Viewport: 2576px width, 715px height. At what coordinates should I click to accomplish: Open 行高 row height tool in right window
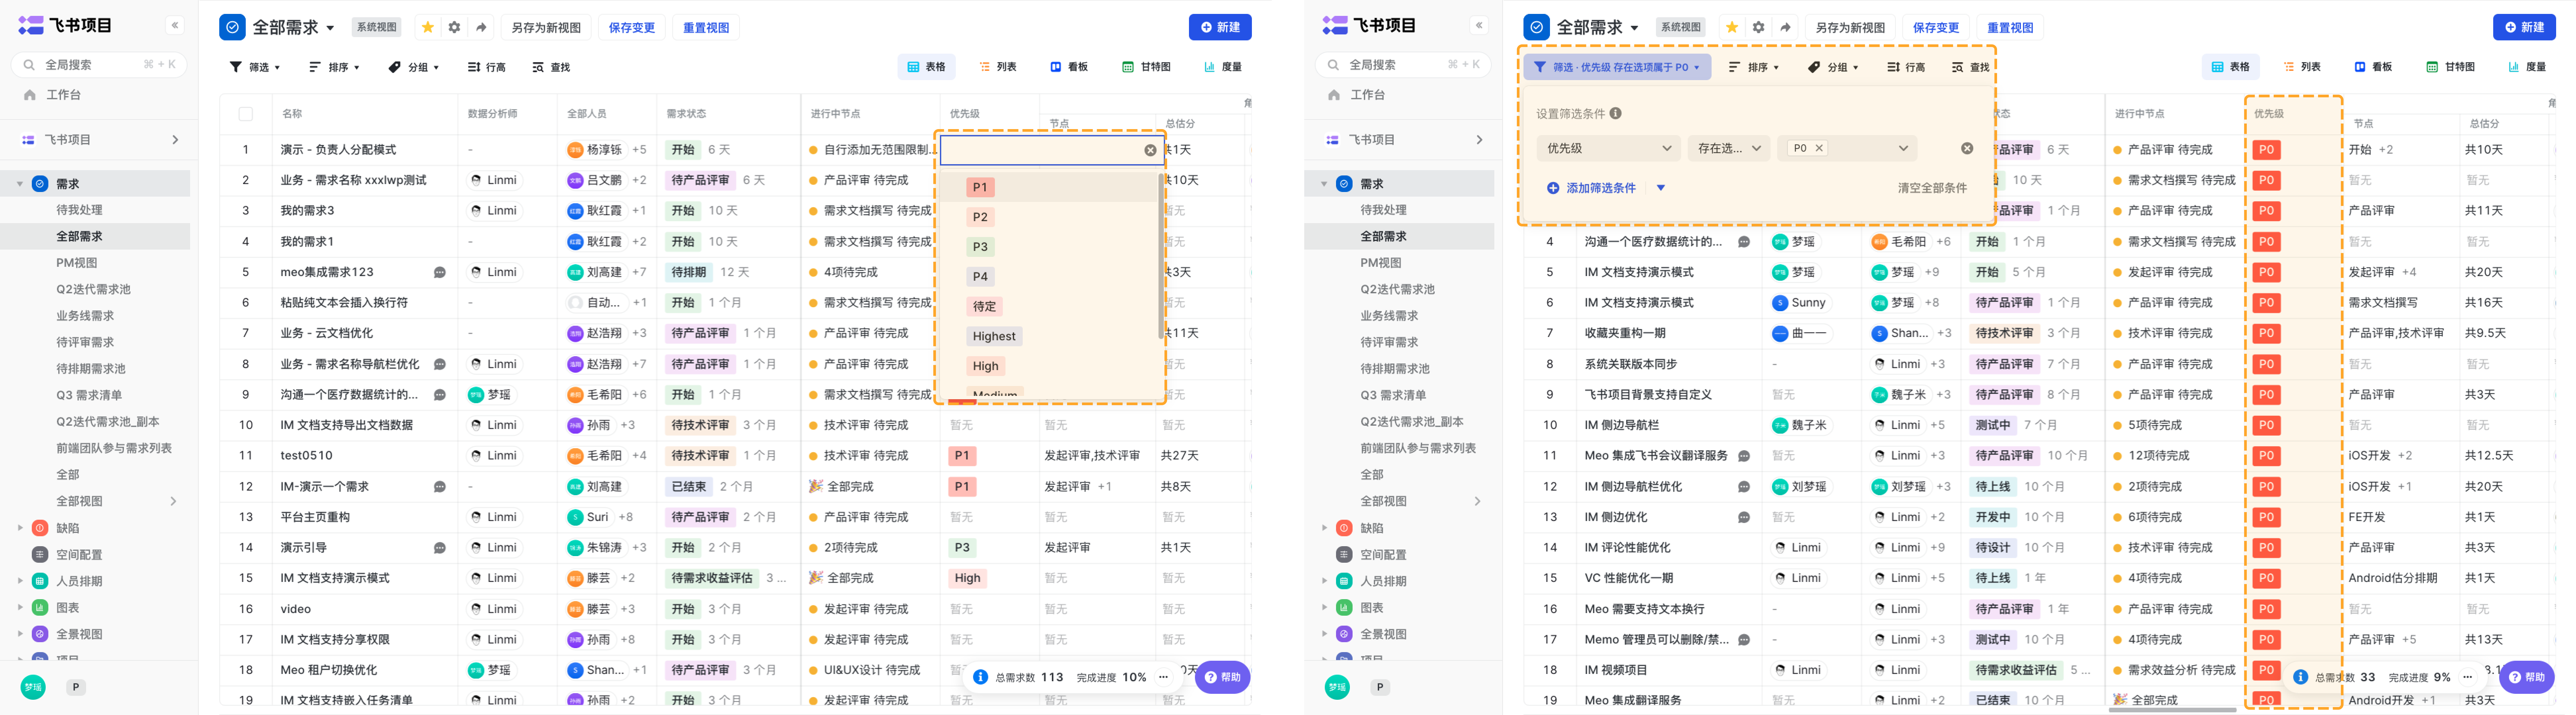click(x=1906, y=67)
